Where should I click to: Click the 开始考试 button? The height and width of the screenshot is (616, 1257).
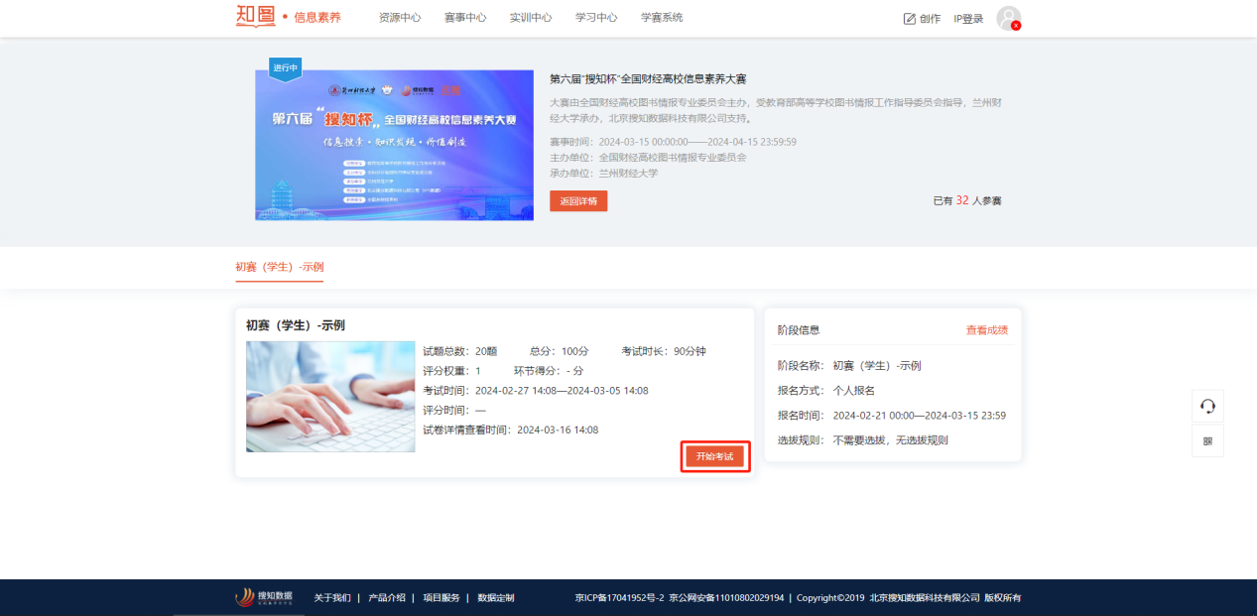point(714,456)
